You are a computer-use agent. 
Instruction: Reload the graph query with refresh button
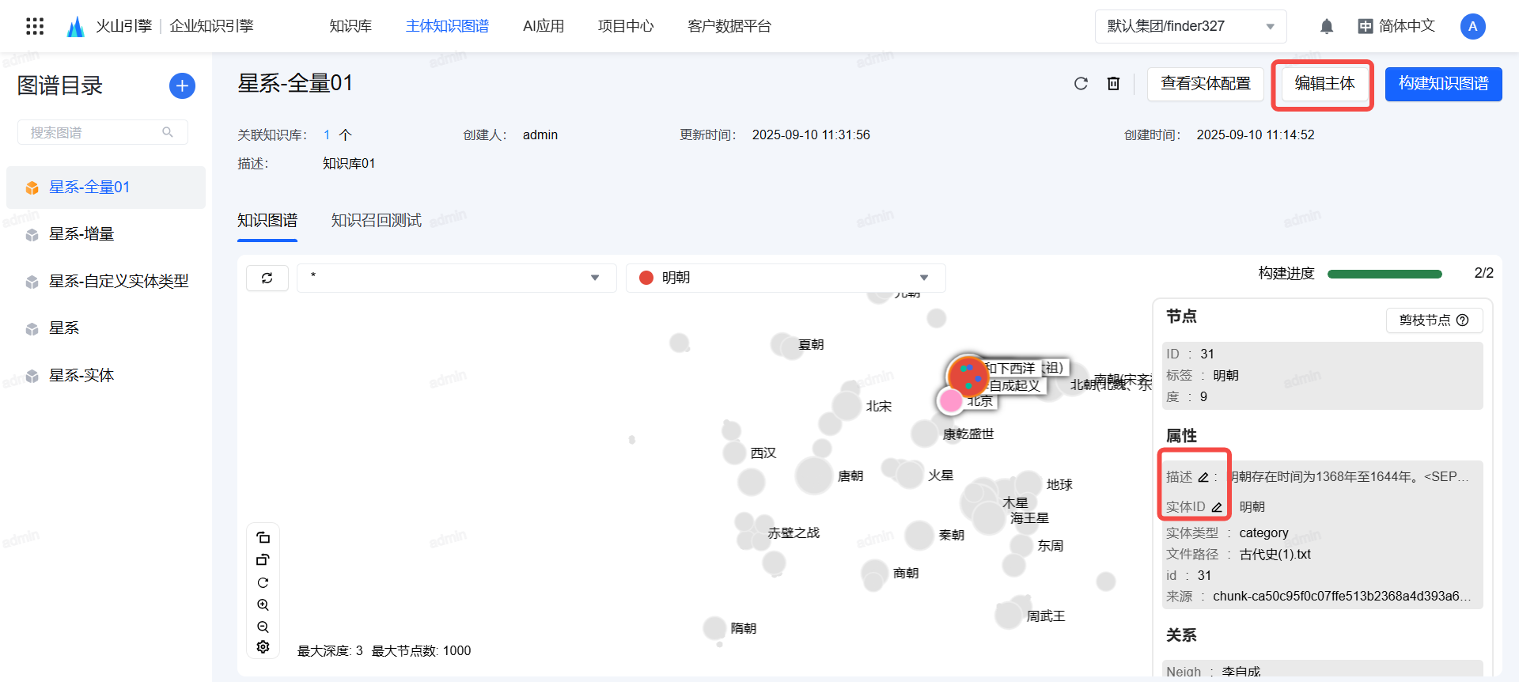267,278
